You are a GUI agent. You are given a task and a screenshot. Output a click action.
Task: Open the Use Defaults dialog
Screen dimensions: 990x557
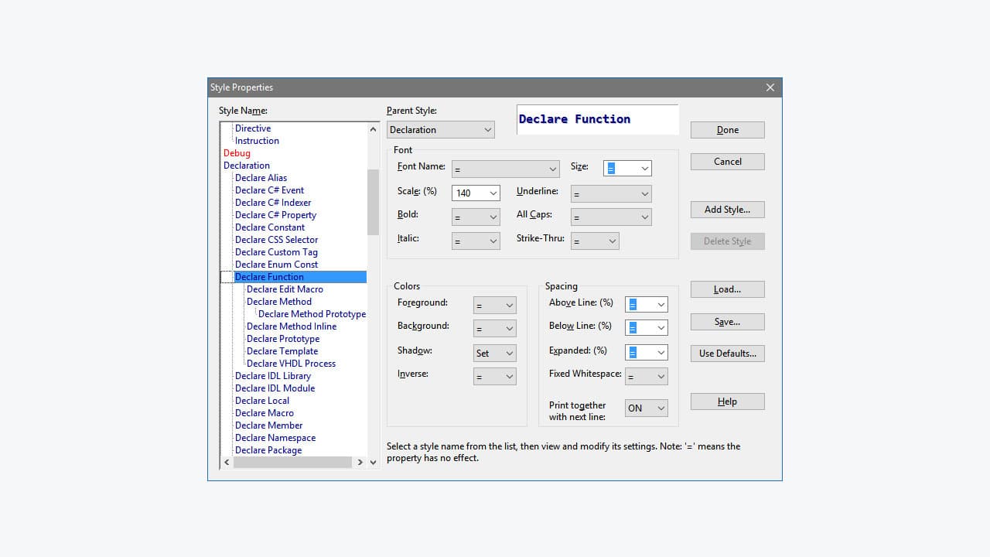[727, 353]
